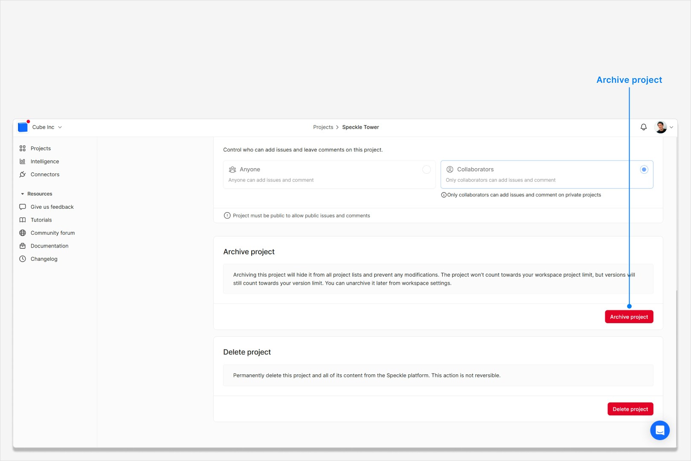Collapse the Resources section
This screenshot has width=691, height=461.
point(23,193)
